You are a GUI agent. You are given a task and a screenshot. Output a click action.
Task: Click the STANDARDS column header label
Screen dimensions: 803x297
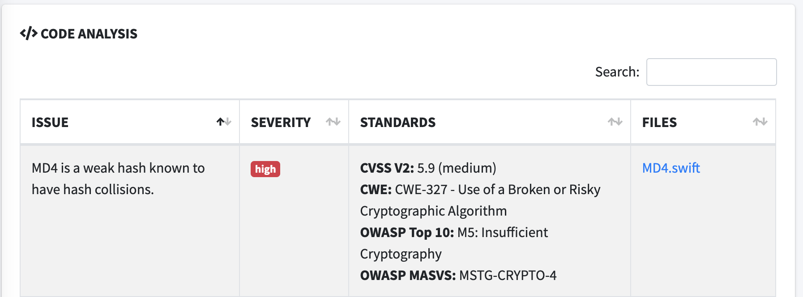[398, 123]
